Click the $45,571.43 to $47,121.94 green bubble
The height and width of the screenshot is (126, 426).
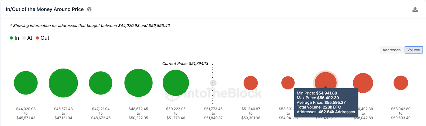(x=63, y=83)
